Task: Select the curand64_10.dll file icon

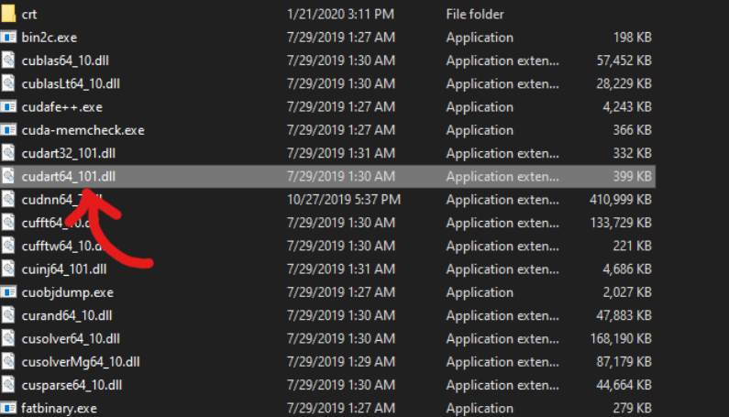Action: click(8, 315)
